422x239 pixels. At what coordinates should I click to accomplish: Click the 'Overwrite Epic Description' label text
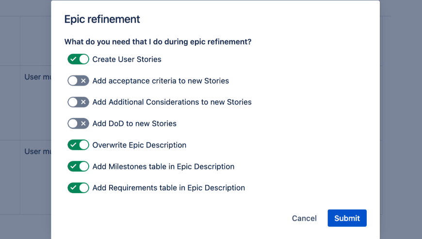(139, 145)
